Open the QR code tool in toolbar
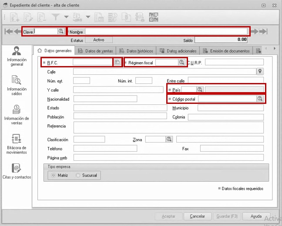 point(154,17)
